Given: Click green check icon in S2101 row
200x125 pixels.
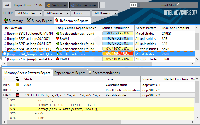Looking at the screenshot, I should click(58, 34).
